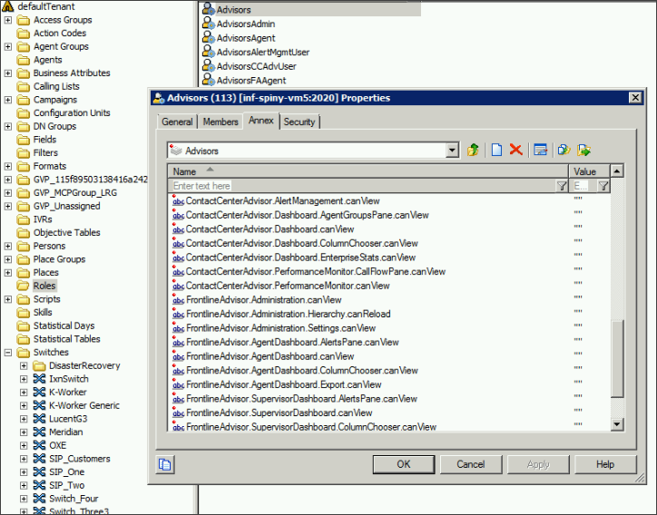Select the Objective Tables folder
657x515 pixels.
pyautogui.click(x=66, y=232)
